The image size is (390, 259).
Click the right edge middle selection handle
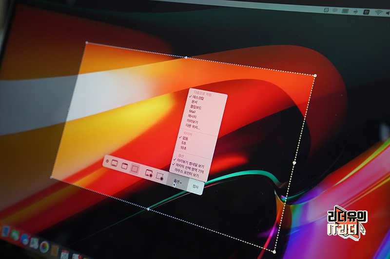point(294,163)
